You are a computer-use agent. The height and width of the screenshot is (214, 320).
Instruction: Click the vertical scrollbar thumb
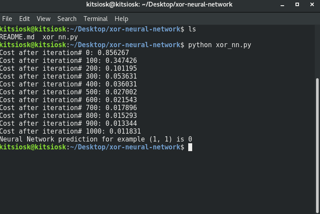coord(317,145)
